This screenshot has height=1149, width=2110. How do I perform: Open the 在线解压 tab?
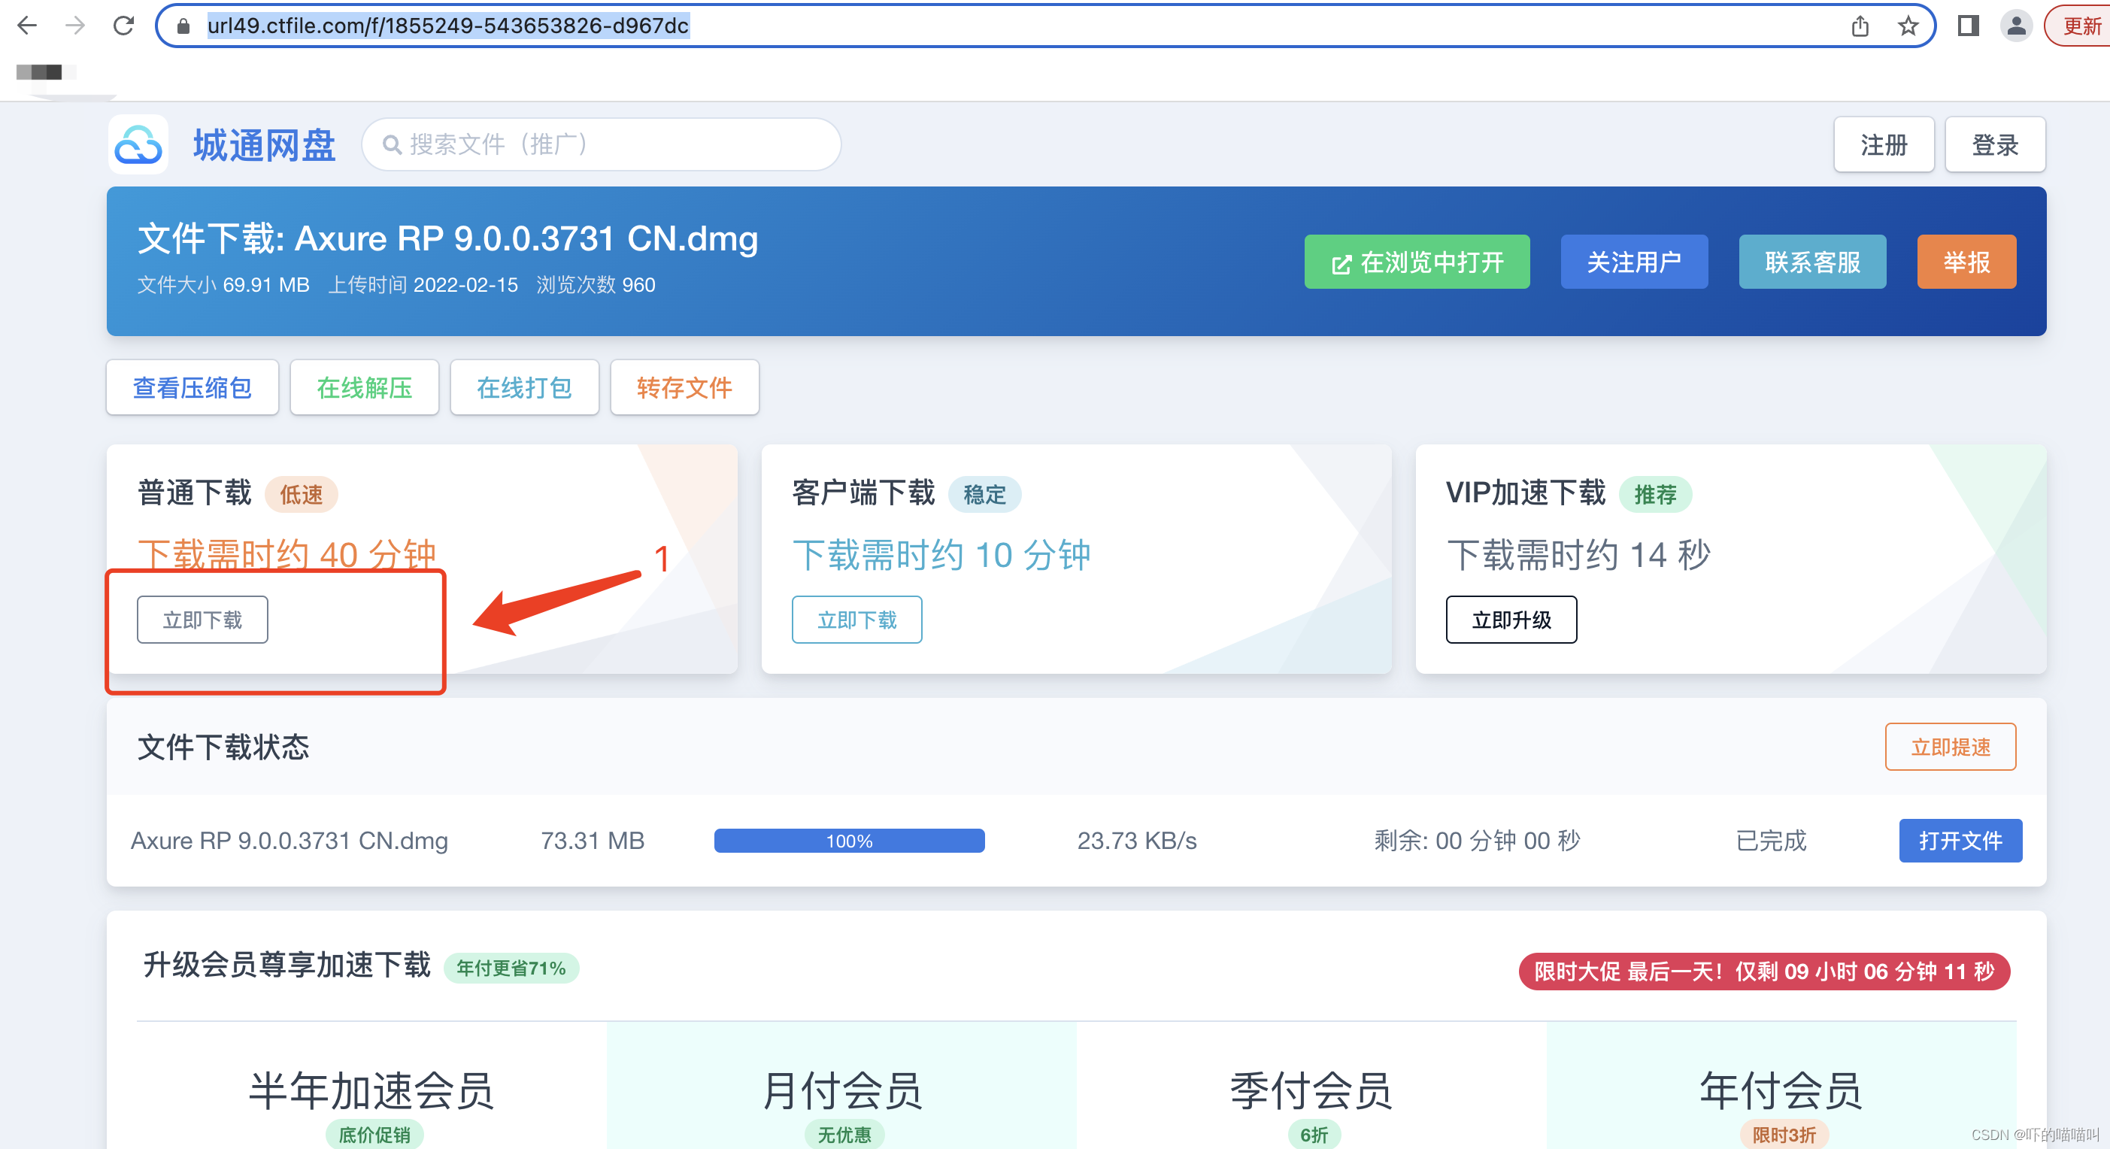pos(364,387)
